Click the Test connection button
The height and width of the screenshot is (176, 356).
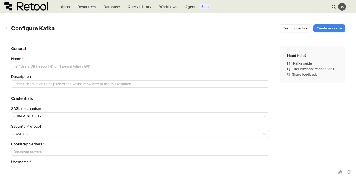(295, 28)
